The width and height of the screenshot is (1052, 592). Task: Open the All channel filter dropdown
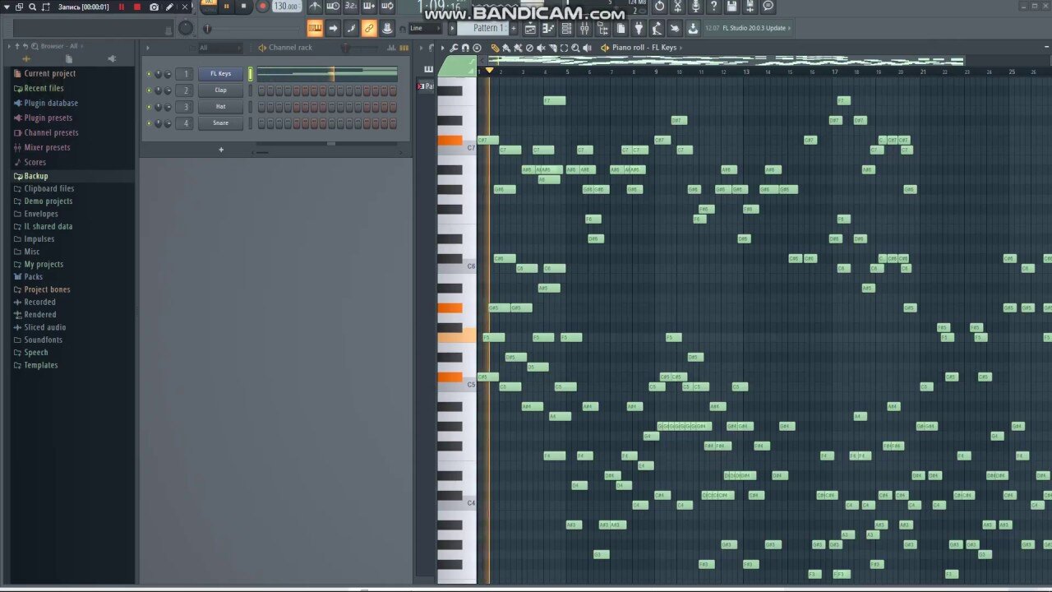[219, 48]
